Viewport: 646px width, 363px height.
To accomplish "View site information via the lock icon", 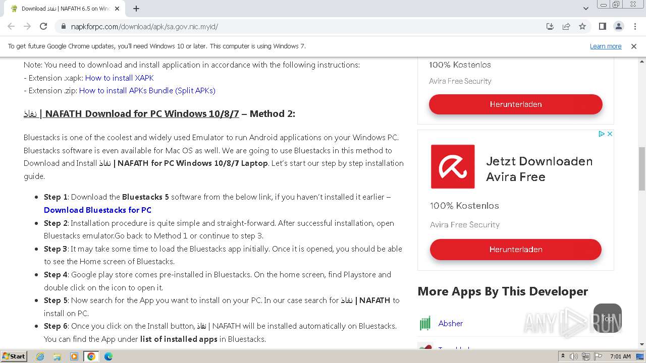I will tap(64, 26).
